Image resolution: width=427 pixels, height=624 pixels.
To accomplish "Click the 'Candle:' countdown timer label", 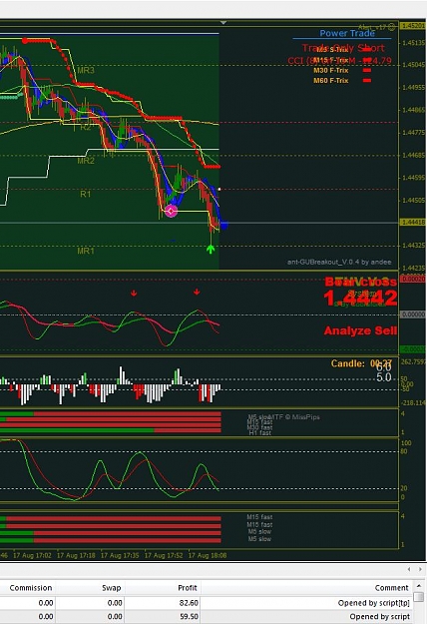I will tap(348, 363).
